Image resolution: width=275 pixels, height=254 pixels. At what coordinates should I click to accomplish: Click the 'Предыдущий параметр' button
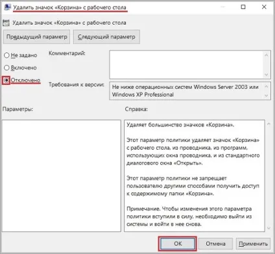pyautogui.click(x=36, y=37)
